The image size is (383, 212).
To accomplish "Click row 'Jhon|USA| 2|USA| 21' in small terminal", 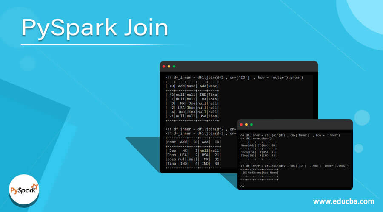I will click(x=258, y=152).
